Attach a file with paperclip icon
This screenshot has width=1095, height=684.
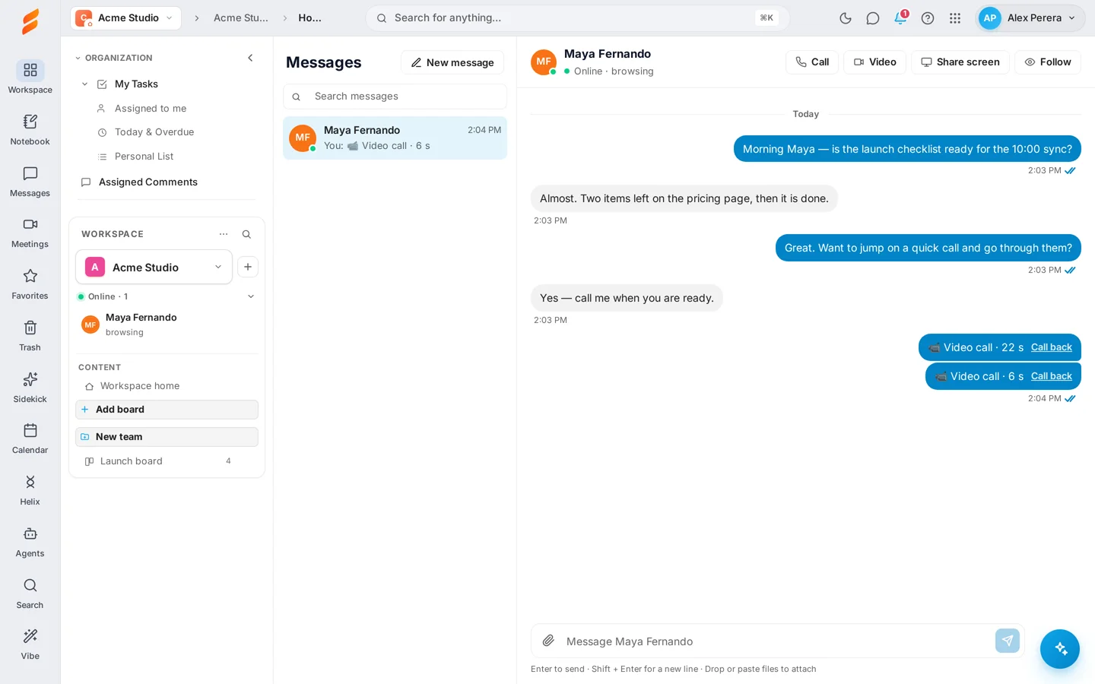tap(548, 641)
